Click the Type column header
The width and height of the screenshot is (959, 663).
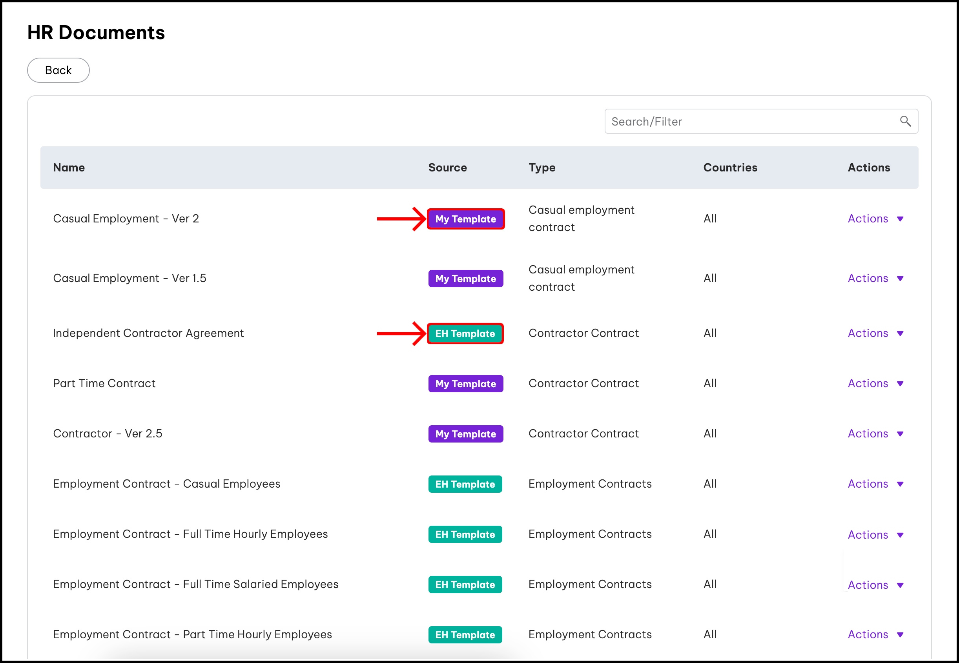click(542, 168)
